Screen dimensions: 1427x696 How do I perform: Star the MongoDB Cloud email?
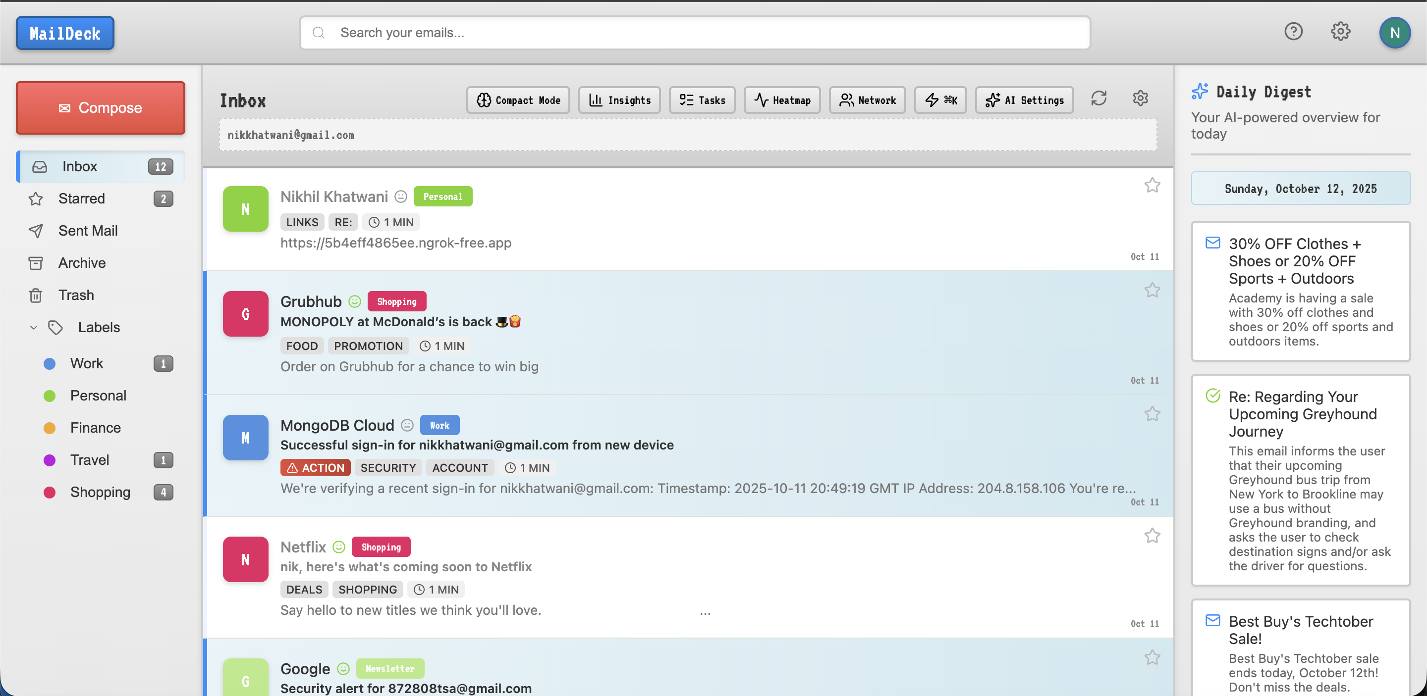point(1152,414)
